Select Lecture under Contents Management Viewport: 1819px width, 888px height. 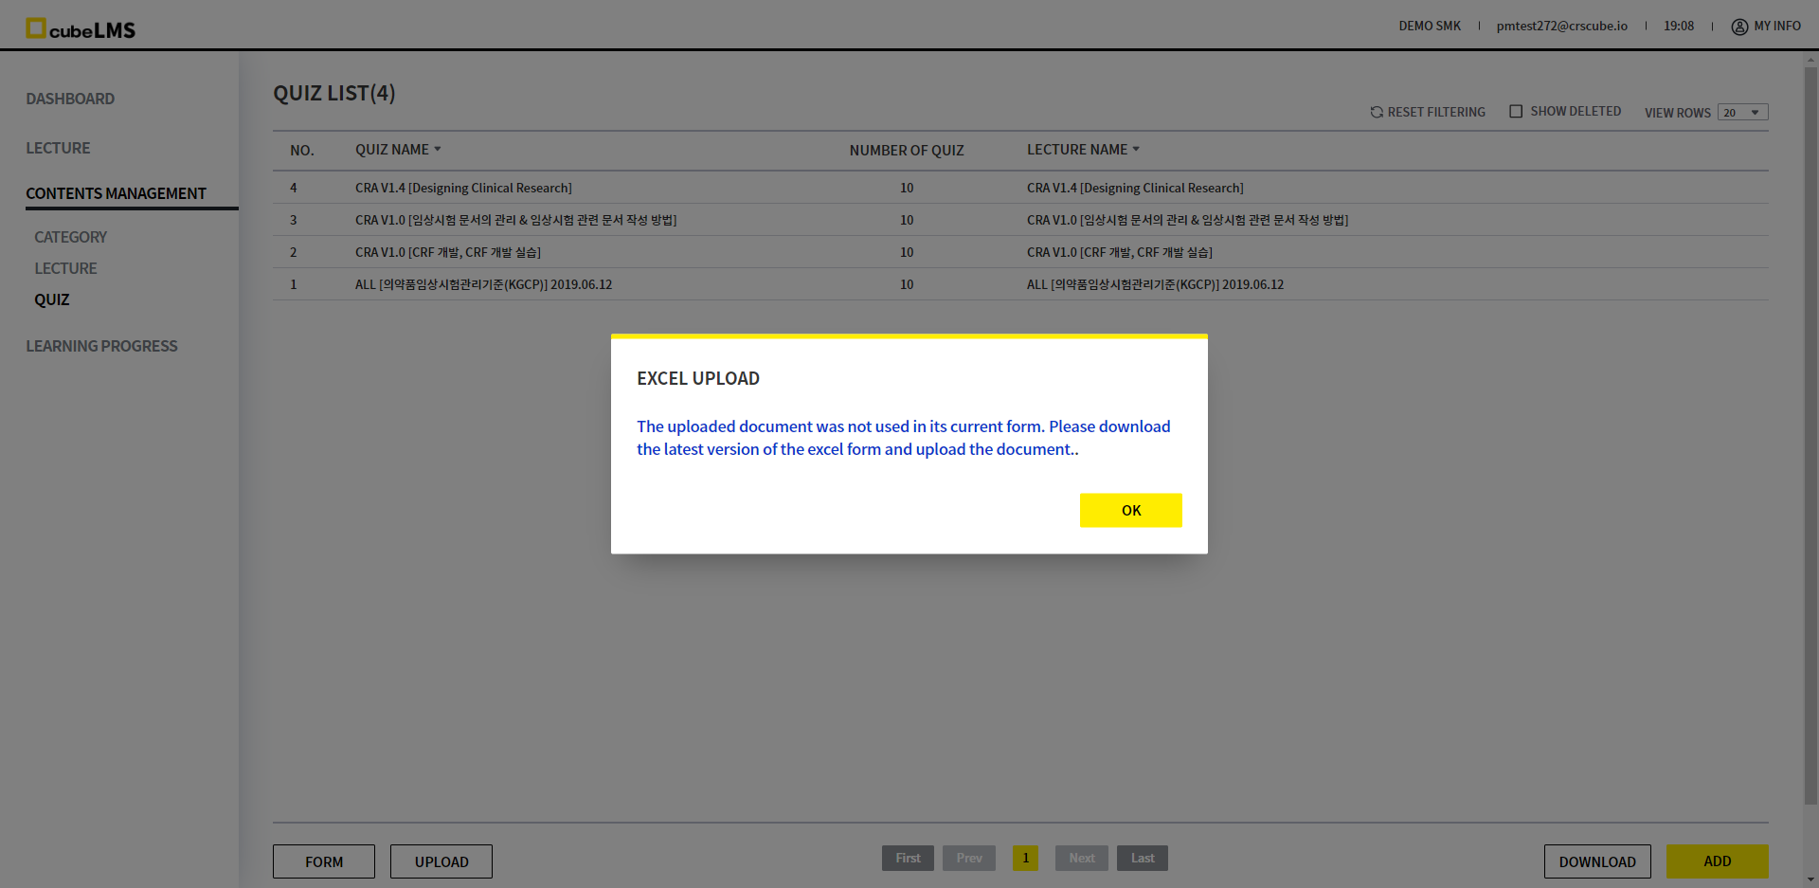tap(65, 268)
